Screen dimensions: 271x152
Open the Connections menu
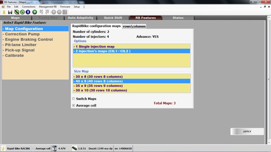point(29,7)
